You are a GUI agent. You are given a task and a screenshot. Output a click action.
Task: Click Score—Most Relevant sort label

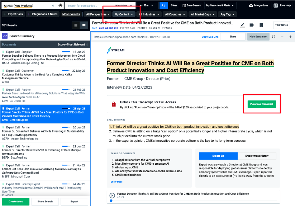(71, 44)
